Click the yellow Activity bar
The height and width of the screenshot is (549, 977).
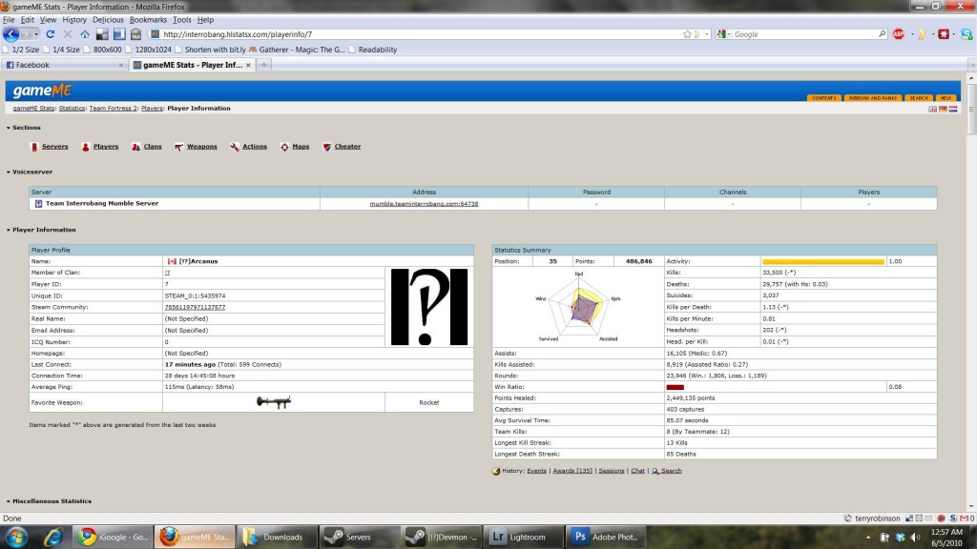point(823,261)
